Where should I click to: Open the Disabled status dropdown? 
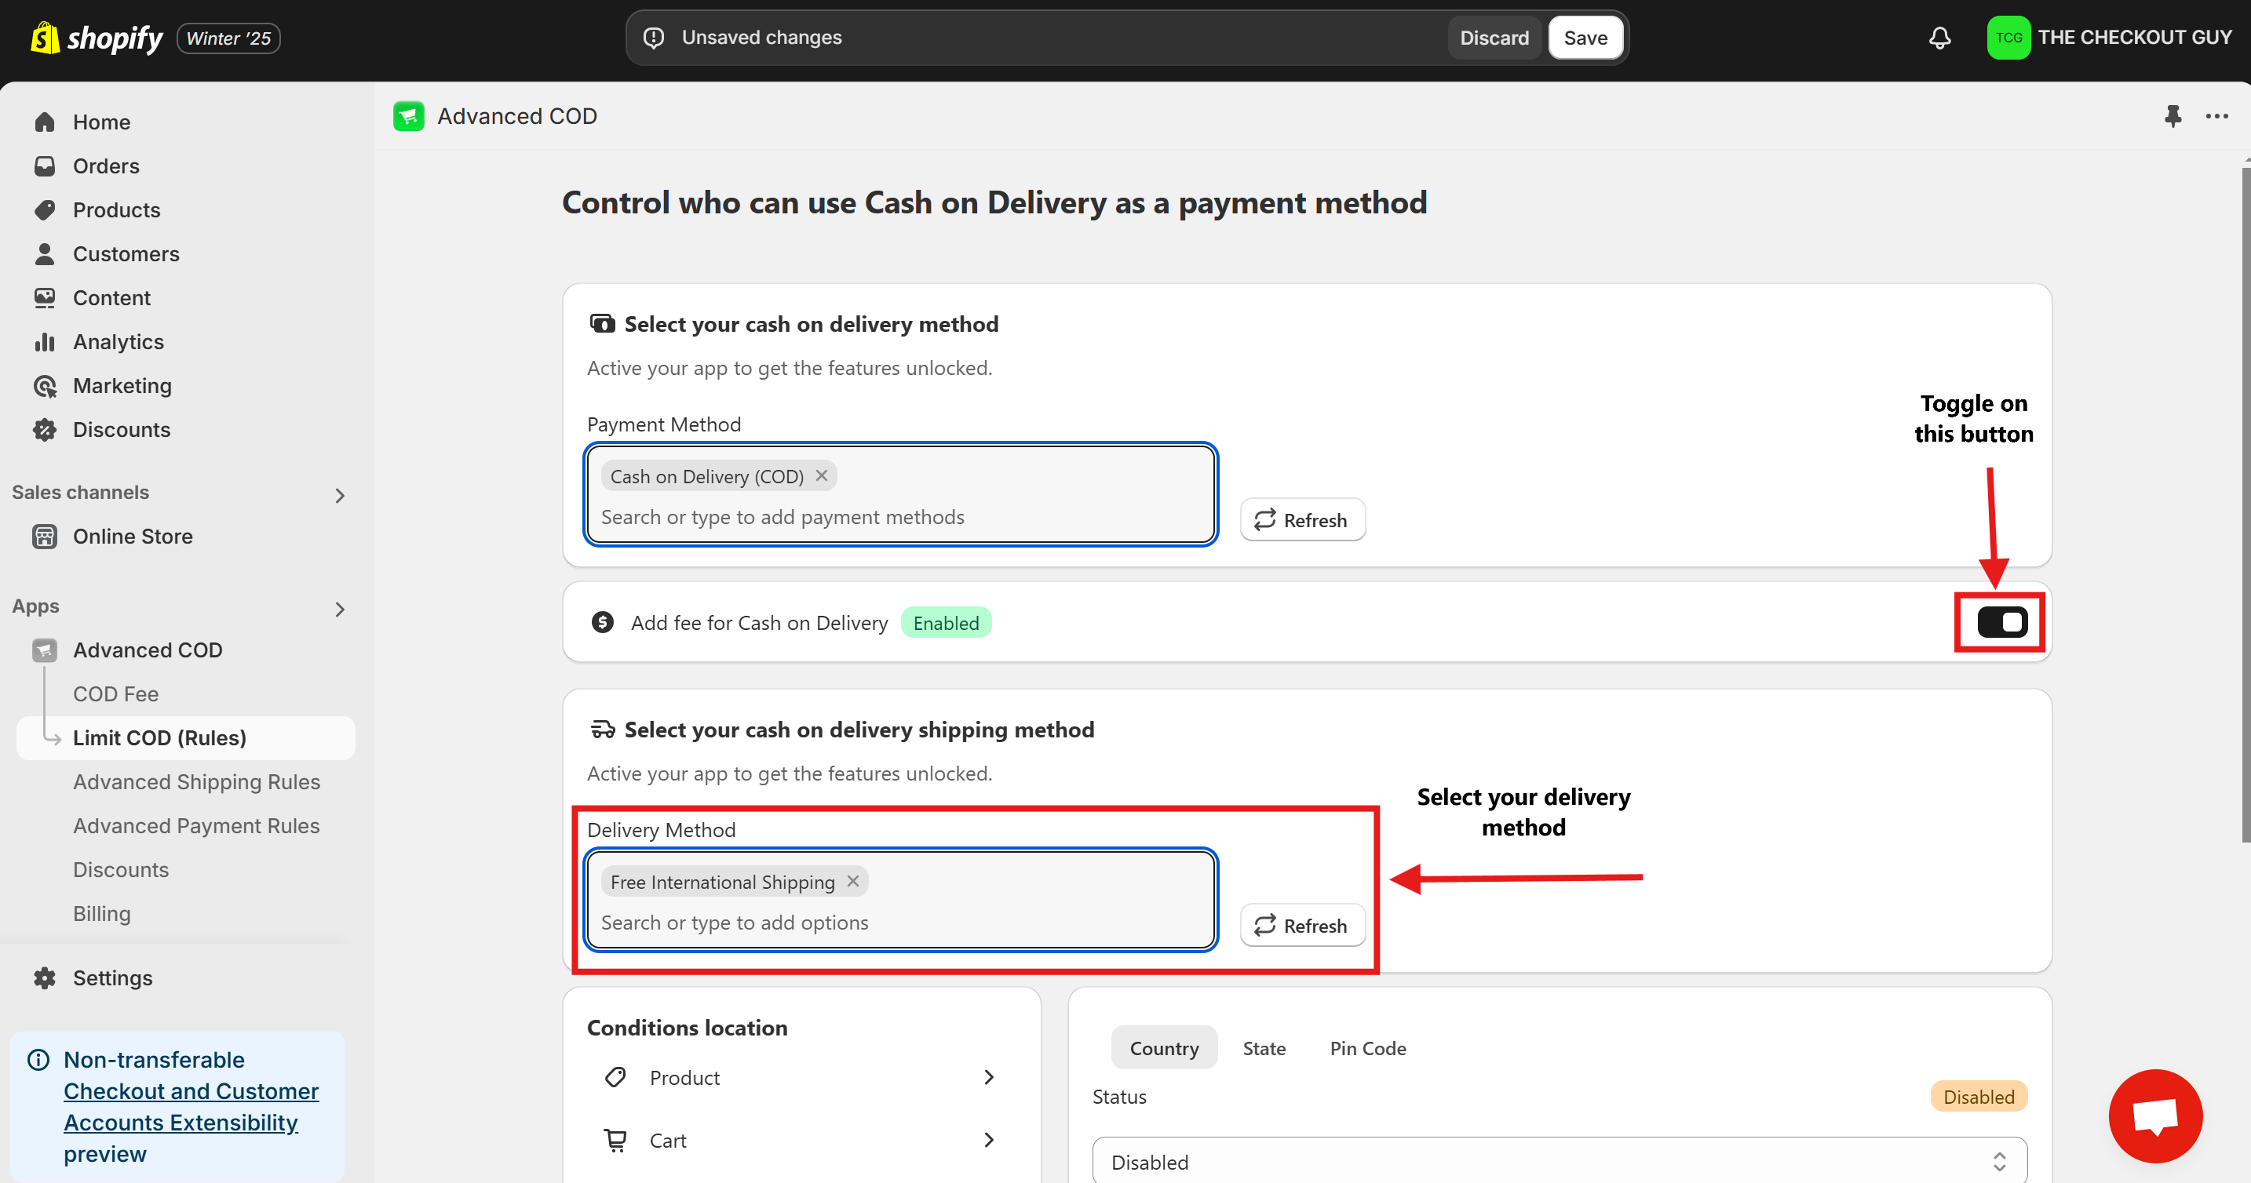(1559, 1161)
